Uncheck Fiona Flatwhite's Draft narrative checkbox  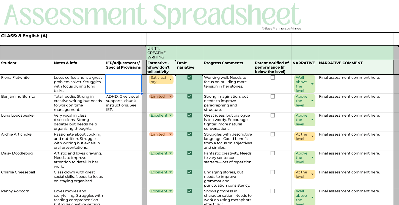point(189,77)
